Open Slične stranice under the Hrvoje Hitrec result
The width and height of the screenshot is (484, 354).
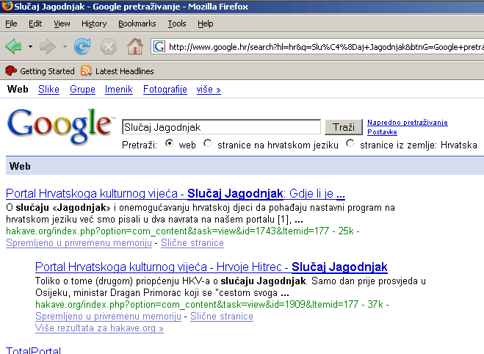point(222,317)
